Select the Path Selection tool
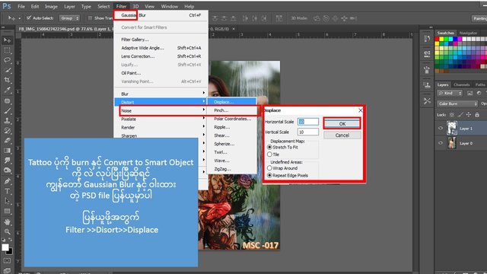This screenshot has width=487, height=274. (x=7, y=201)
